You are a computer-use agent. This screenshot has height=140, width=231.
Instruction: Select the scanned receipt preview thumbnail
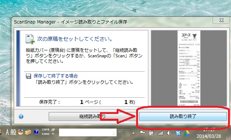tap(189, 68)
